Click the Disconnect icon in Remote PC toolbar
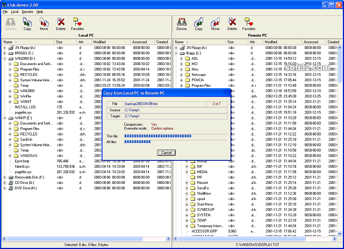The width and height of the screenshot is (344, 249). [x=182, y=24]
